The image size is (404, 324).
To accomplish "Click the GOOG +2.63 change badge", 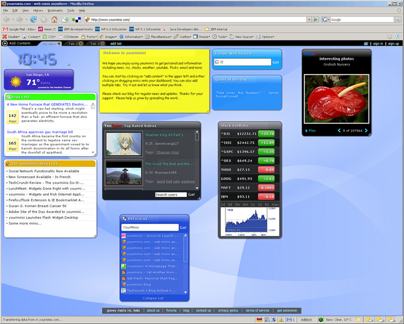I will point(267,179).
